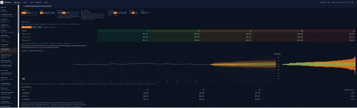Open the Newsroom tab
Image resolution: width=357 pixels, height=108 pixels.
tap(38, 2)
